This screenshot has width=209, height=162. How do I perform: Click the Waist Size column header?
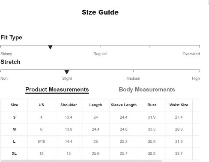pyautogui.click(x=179, y=105)
